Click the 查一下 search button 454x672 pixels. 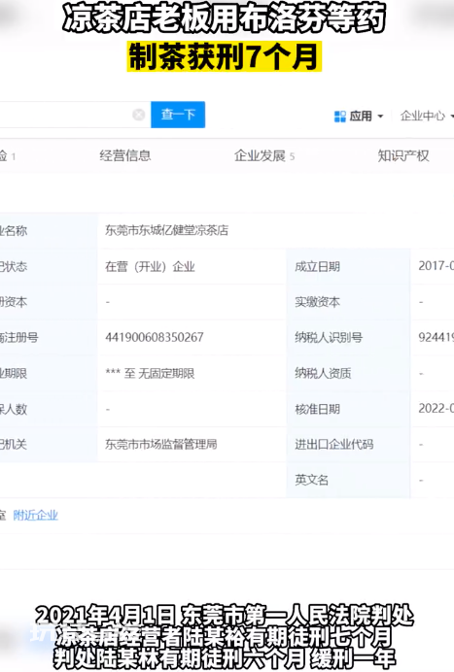tap(178, 115)
